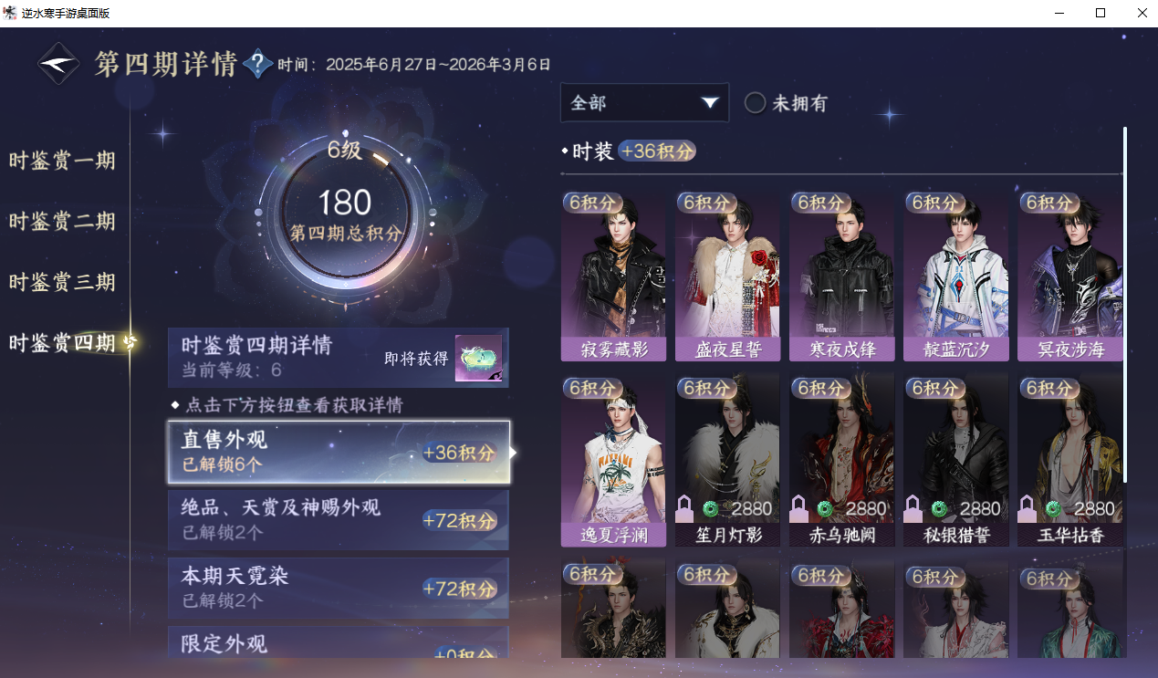This screenshot has height=678, width=1158.
Task: Click the dropdown arrow beside 全部
Action: click(x=710, y=103)
